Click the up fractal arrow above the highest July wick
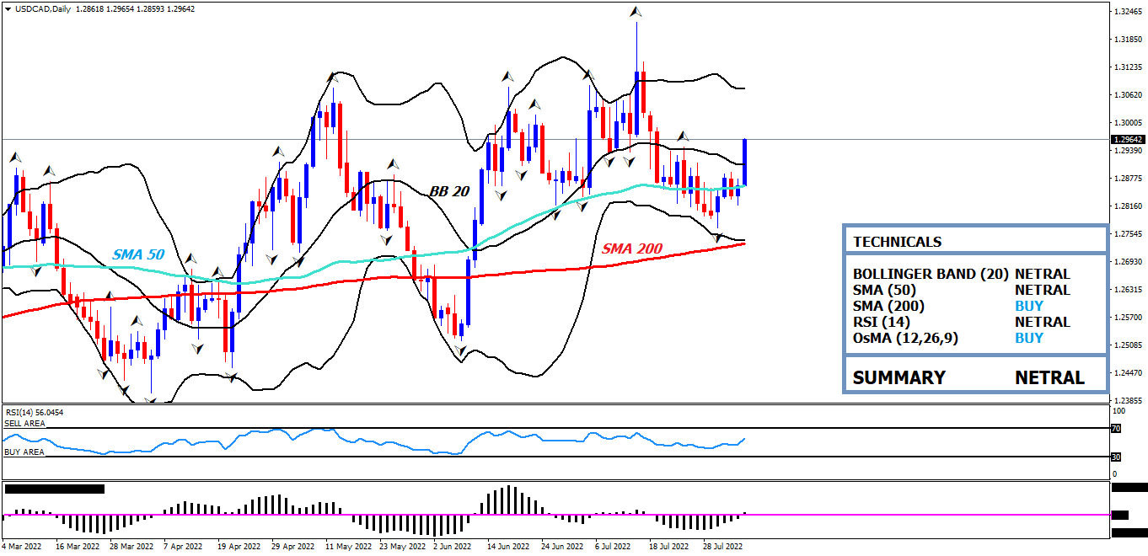This screenshot has height=556, width=1148. click(x=636, y=12)
